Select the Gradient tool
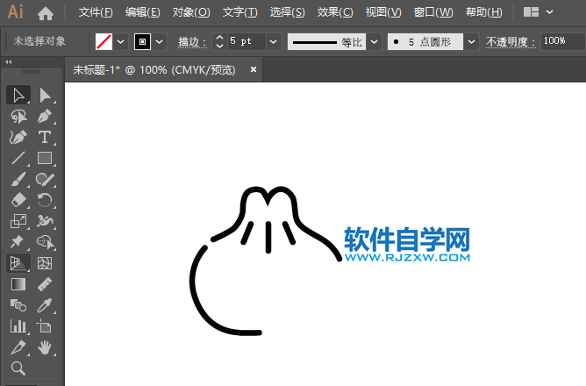 [x=18, y=284]
